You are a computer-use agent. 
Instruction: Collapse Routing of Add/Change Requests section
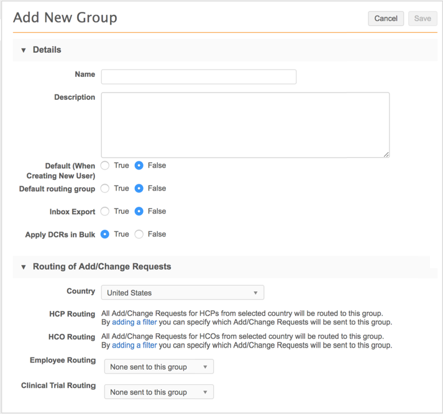click(24, 267)
